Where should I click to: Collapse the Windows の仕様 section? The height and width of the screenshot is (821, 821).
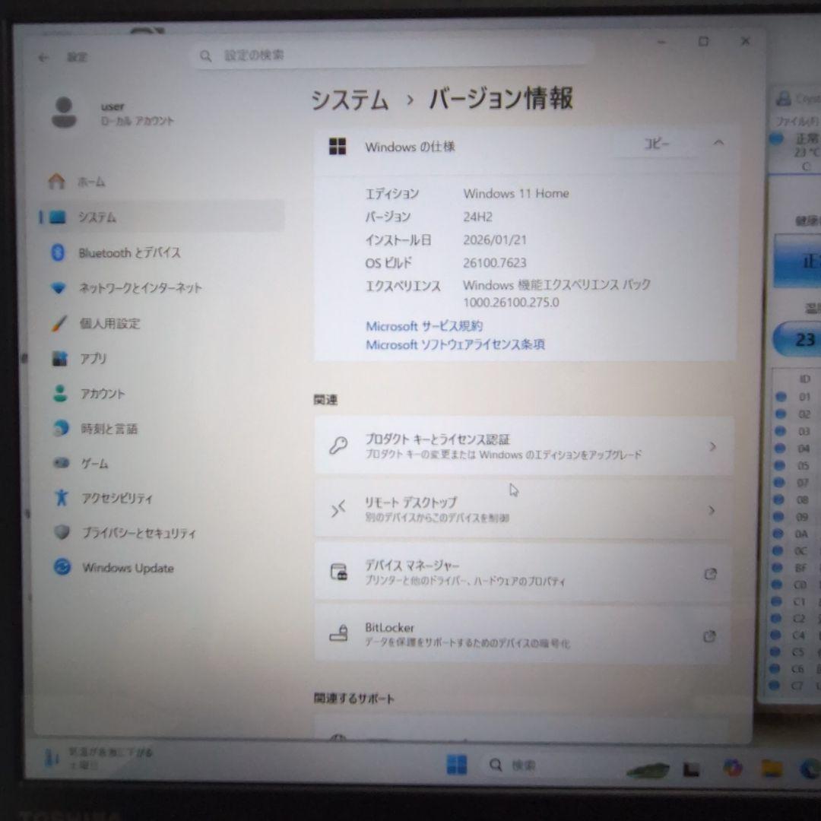[x=718, y=143]
